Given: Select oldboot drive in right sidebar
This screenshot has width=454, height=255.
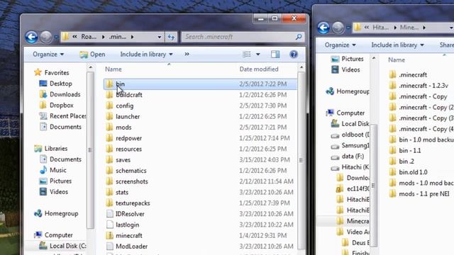Looking at the screenshot, I should click(x=350, y=135).
